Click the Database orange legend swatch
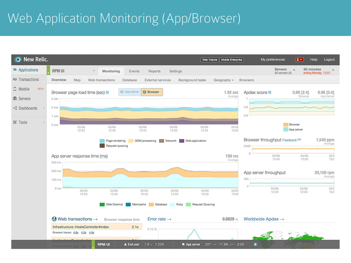351x263 pixels. click(151, 204)
